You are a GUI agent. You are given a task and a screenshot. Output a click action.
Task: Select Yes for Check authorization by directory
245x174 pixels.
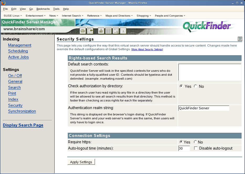(x=181, y=86)
